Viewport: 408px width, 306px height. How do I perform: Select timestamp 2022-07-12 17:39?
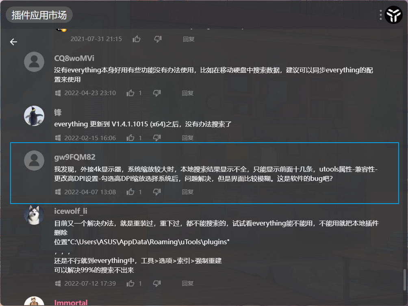pyautogui.click(x=90, y=283)
